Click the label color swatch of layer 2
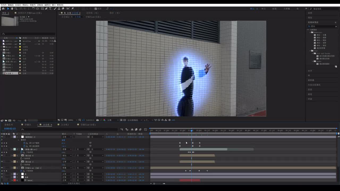This screenshot has height=191, width=340. pos(15,149)
